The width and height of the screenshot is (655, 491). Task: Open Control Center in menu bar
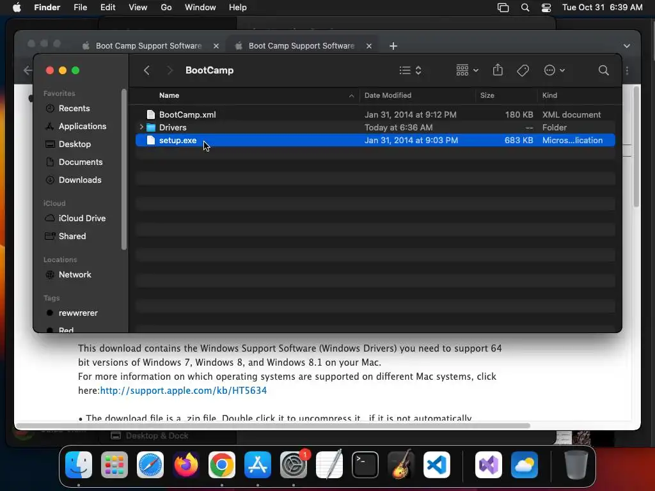[546, 8]
